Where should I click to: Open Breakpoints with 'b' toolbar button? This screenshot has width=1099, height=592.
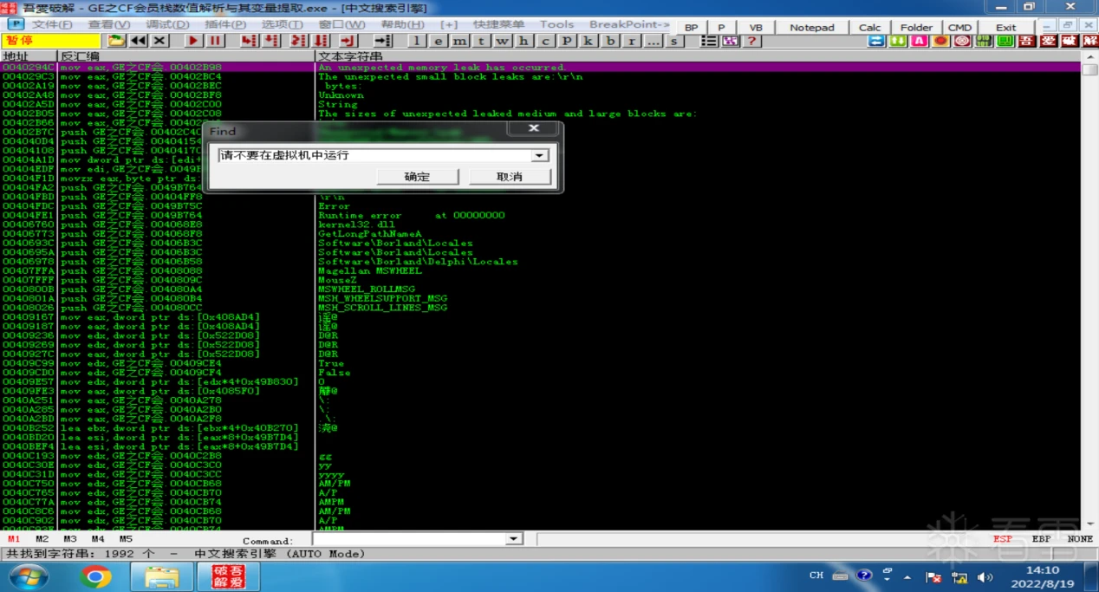(610, 41)
